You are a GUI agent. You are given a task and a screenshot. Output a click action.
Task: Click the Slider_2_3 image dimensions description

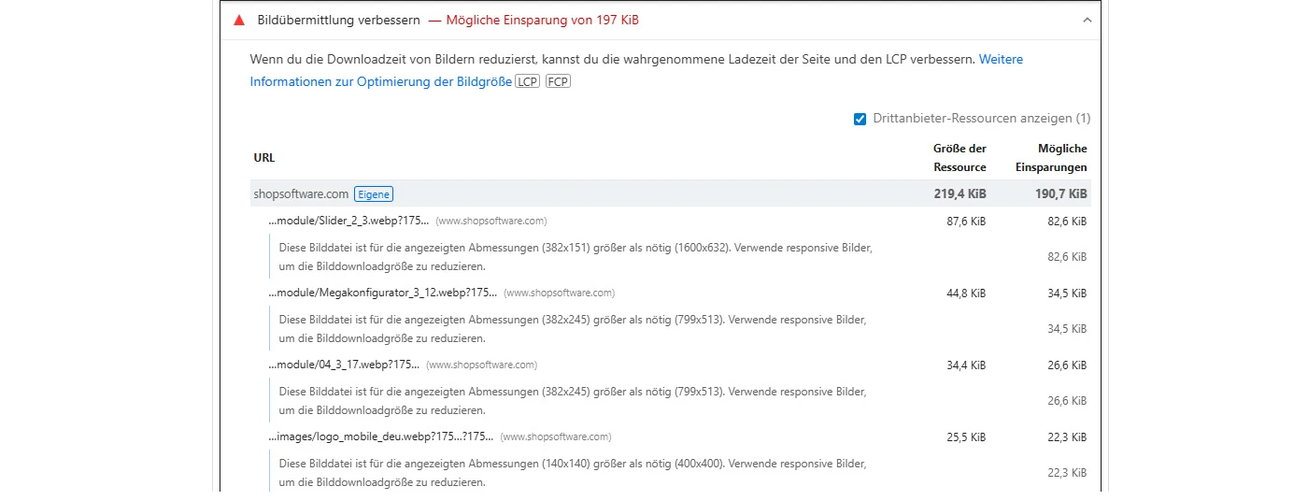[x=575, y=257]
